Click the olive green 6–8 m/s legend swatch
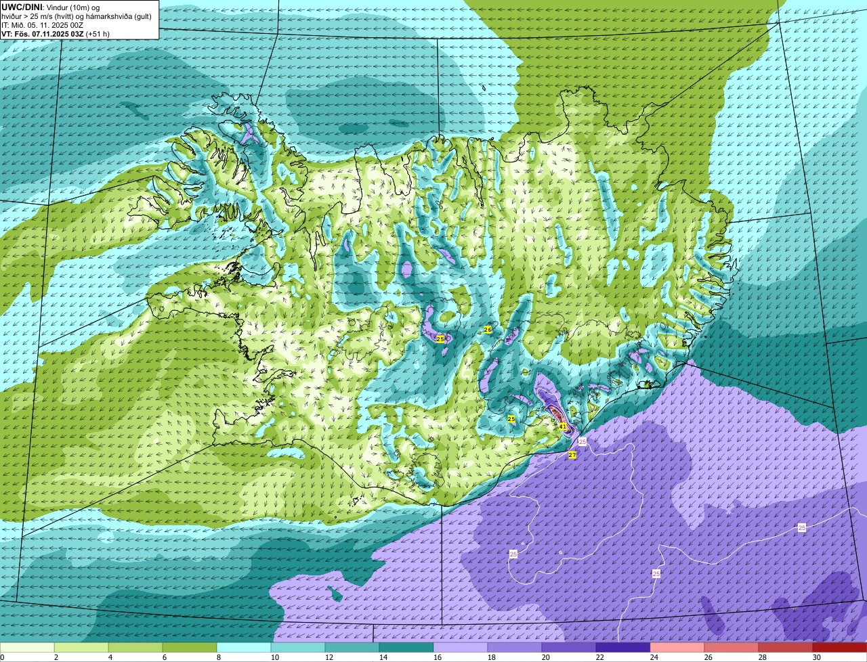 coord(190,648)
